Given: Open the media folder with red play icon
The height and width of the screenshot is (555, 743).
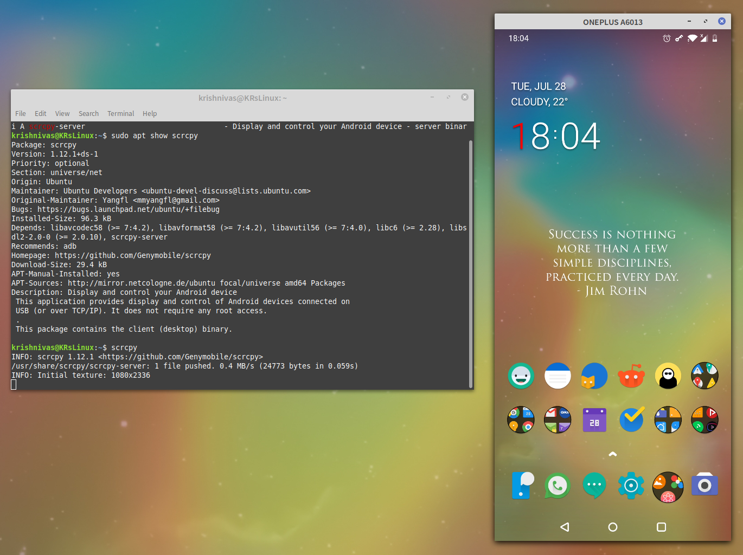Looking at the screenshot, I should [x=705, y=420].
